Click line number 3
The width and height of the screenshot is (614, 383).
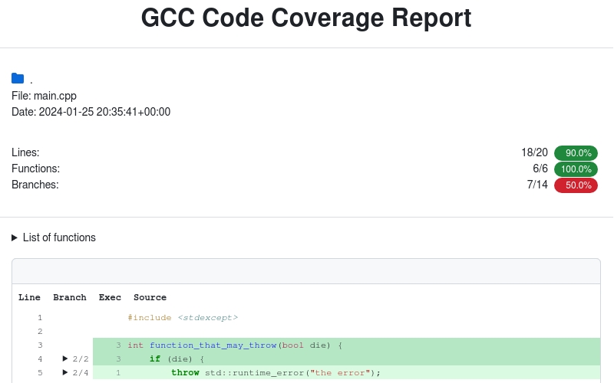pos(40,345)
